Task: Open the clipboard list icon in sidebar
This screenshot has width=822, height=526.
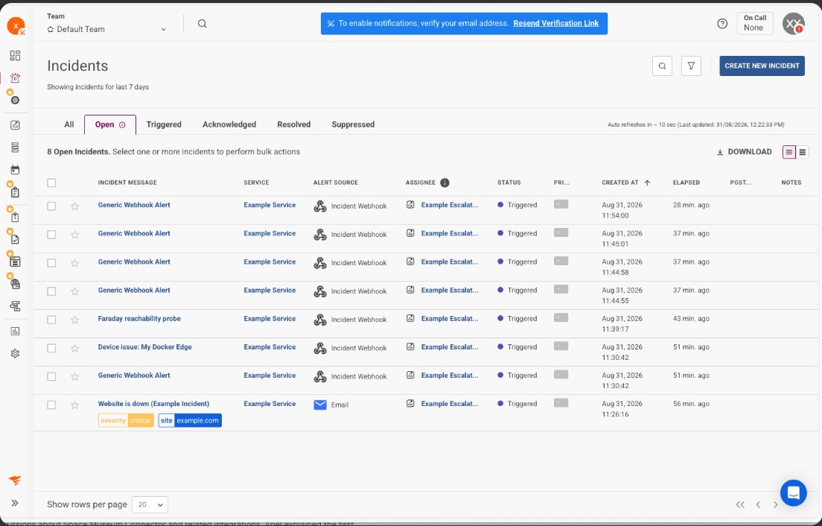Action: [15, 192]
